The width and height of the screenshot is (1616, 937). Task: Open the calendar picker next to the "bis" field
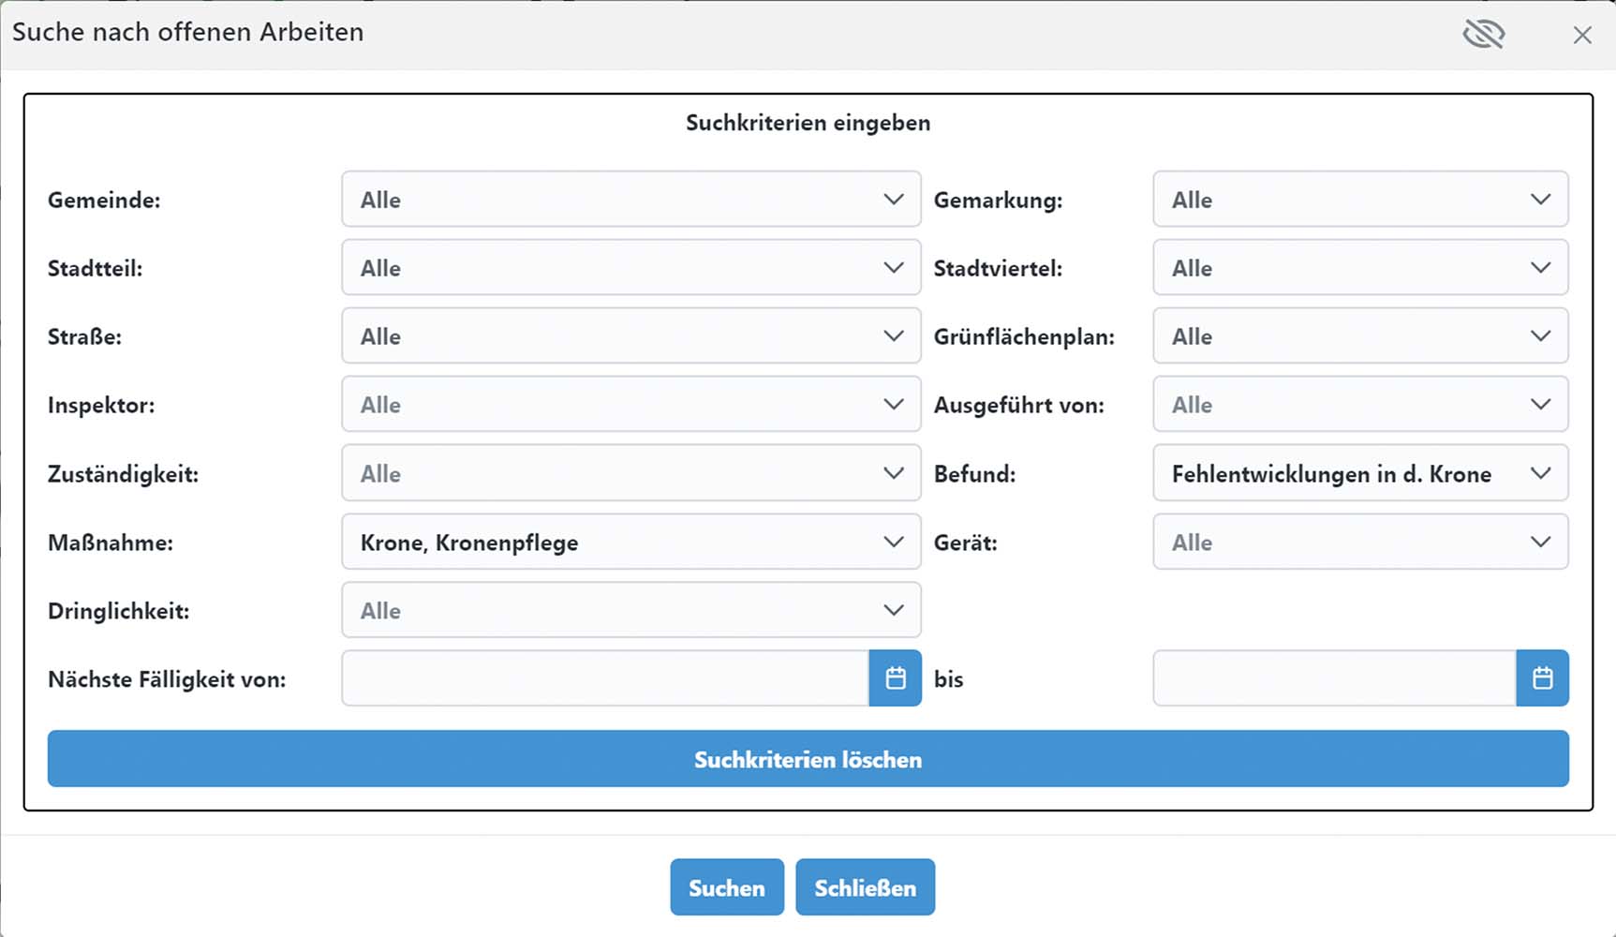(x=1542, y=677)
